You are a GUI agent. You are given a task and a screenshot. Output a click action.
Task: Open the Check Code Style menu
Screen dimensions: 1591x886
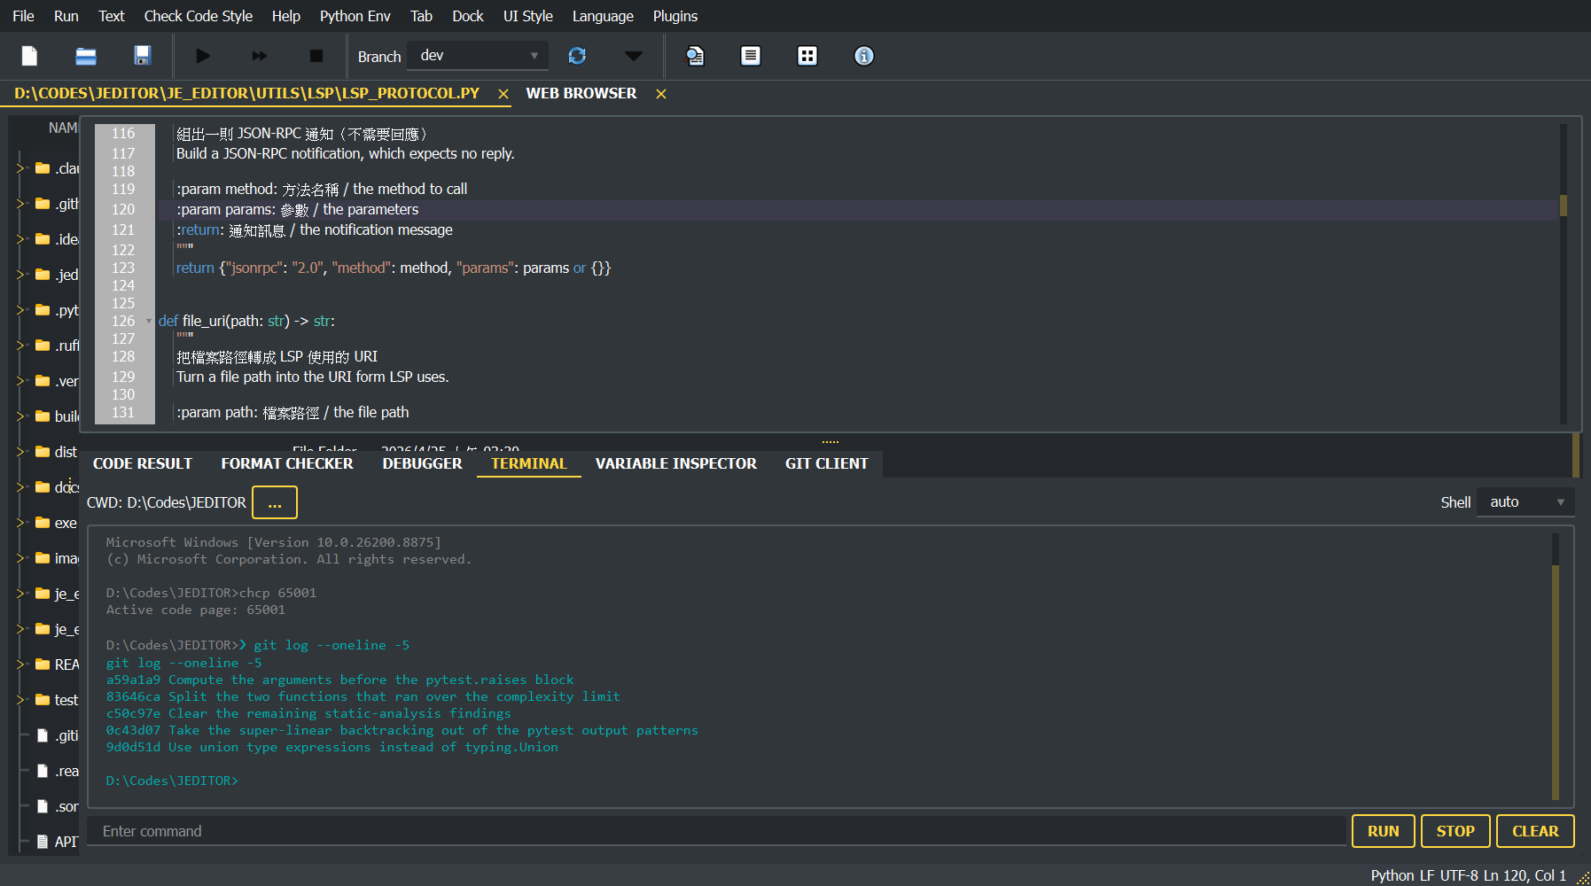pos(199,16)
